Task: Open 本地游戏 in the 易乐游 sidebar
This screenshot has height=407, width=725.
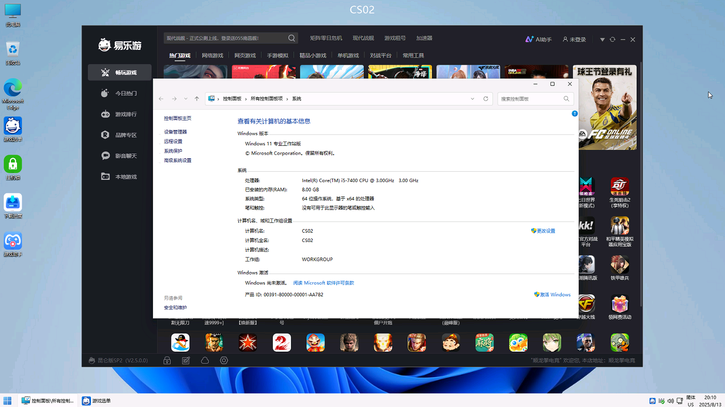Action: (119, 177)
